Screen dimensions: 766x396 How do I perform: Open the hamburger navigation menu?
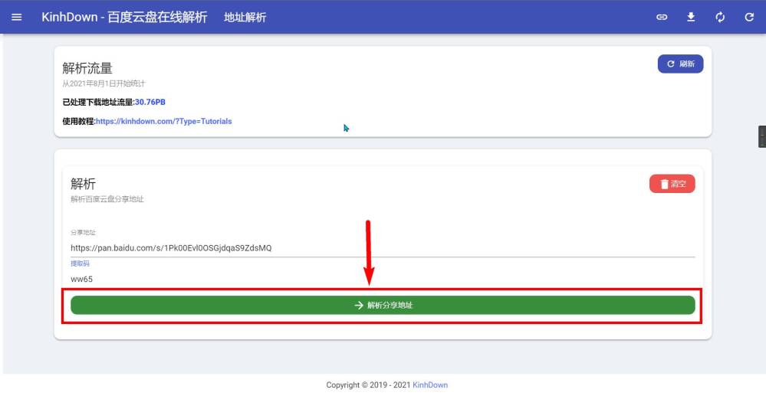pos(17,17)
